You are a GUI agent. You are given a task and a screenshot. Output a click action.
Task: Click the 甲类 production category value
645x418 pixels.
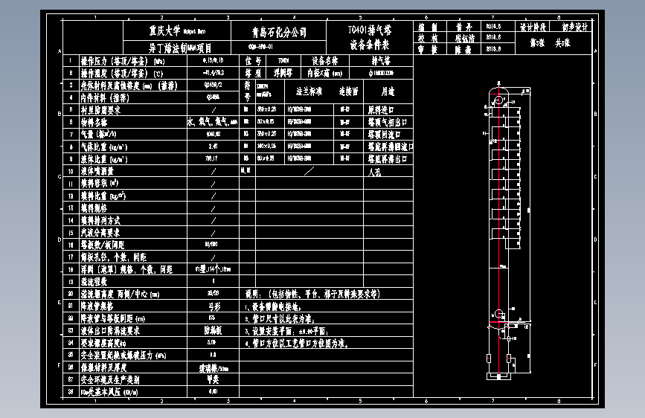pos(213,379)
